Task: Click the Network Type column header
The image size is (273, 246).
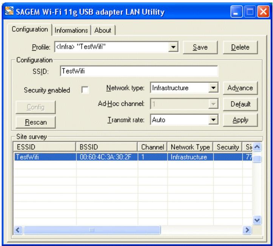Action: [x=190, y=147]
